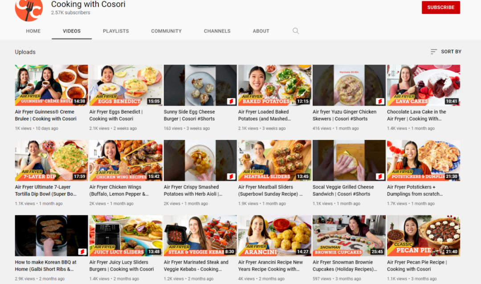This screenshot has height=284, width=481.
Task: Click Shorts badge on Korean BBQ thumbnail
Action: point(82,252)
